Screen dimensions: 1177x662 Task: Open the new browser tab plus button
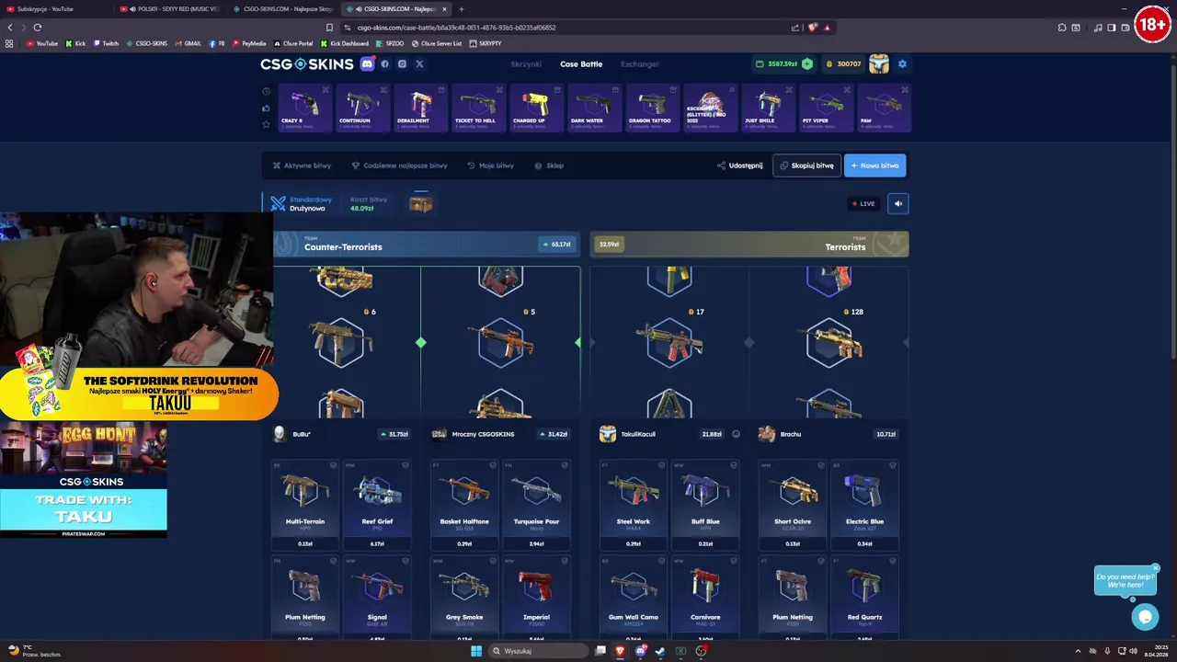(x=462, y=9)
